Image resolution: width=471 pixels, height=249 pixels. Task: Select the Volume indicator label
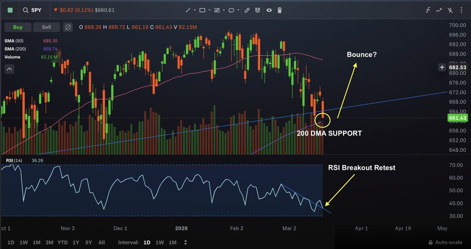[x=12, y=57]
